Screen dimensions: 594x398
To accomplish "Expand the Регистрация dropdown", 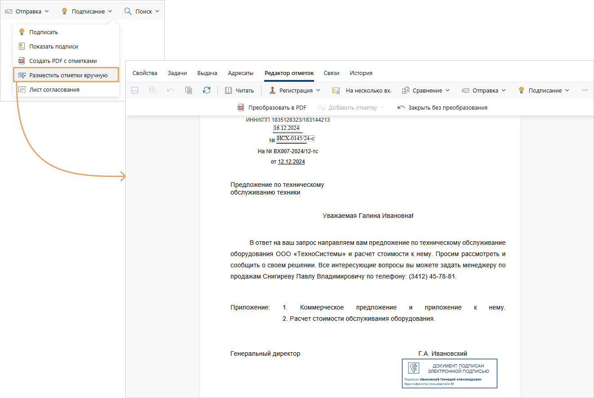I will [295, 90].
